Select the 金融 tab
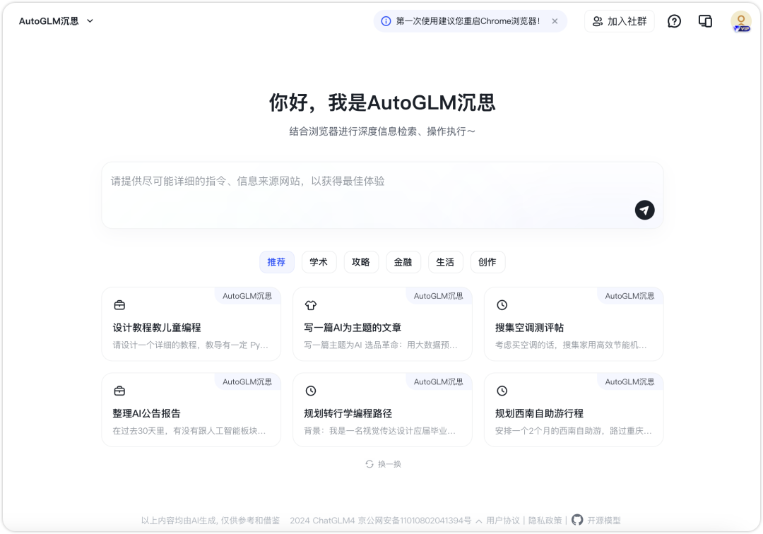This screenshot has height=534, width=763. click(403, 262)
